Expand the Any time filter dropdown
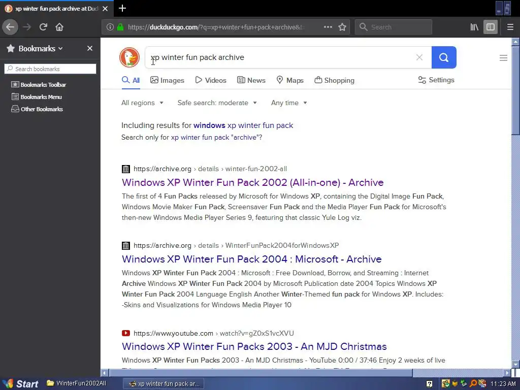Screen dimensions: 520x390 pyautogui.click(x=289, y=103)
